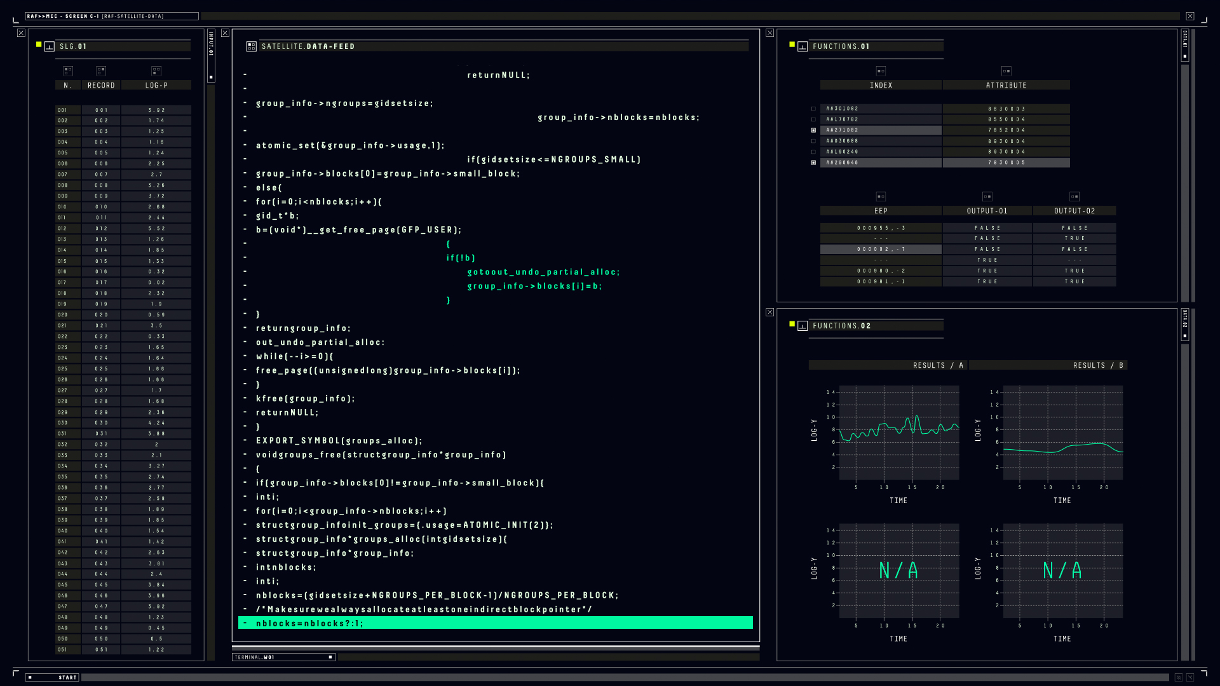Check the box for index AA301082
The image size is (1220, 686).
[813, 109]
